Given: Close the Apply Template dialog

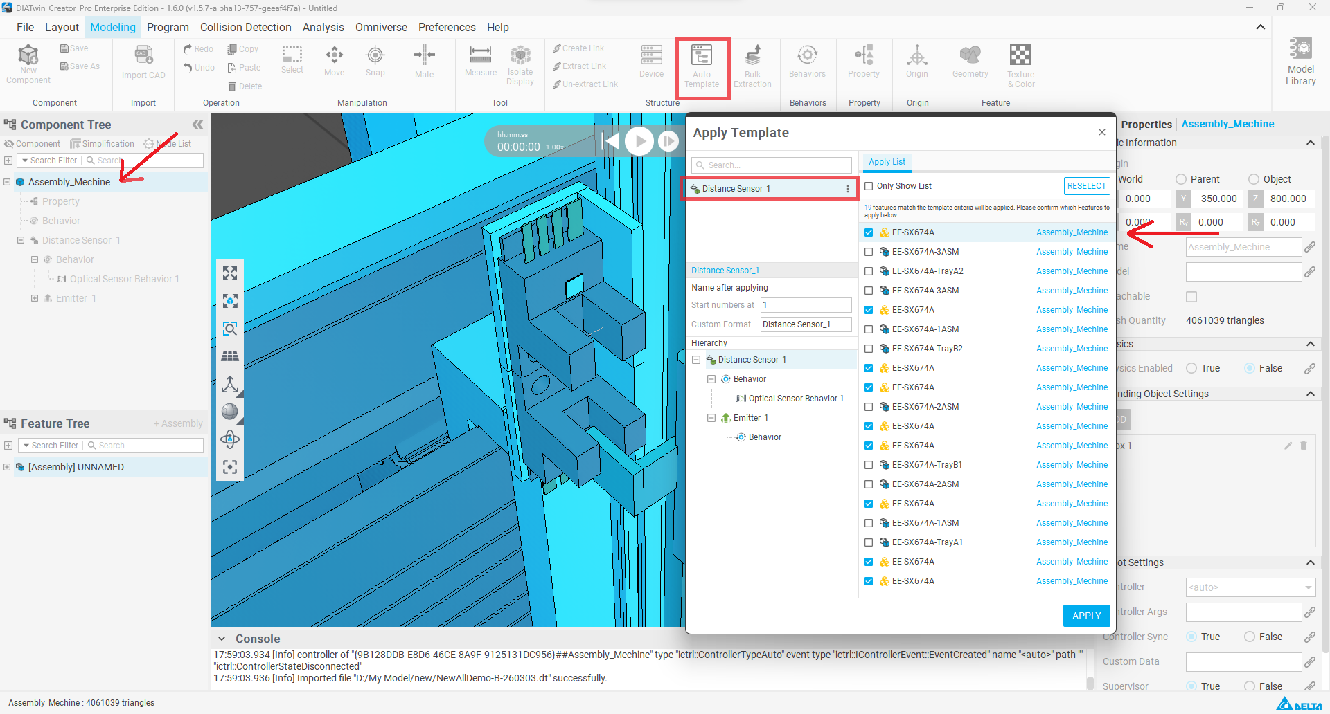Looking at the screenshot, I should click(1102, 132).
